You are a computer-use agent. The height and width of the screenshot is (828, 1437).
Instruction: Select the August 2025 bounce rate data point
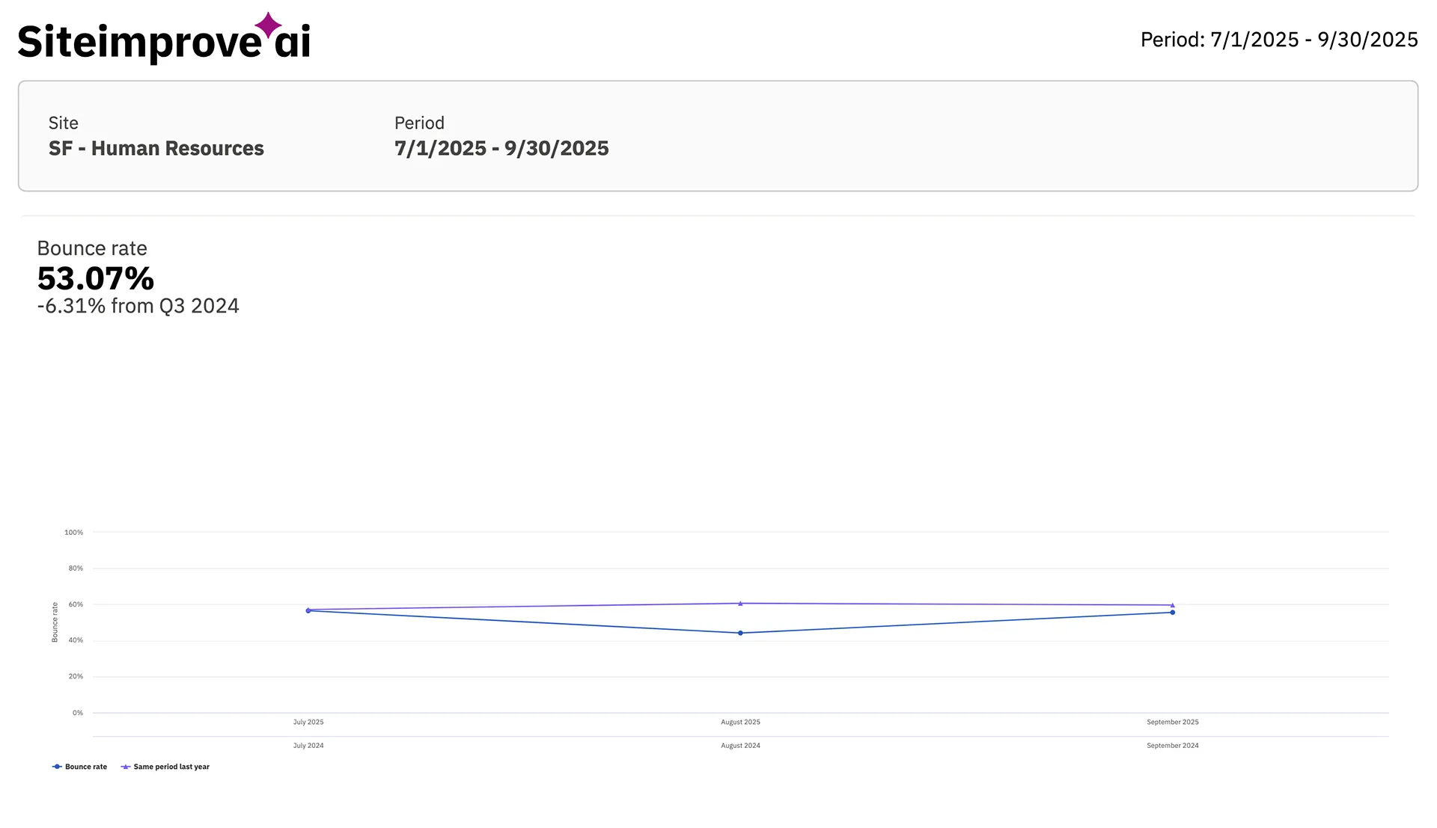(x=740, y=633)
